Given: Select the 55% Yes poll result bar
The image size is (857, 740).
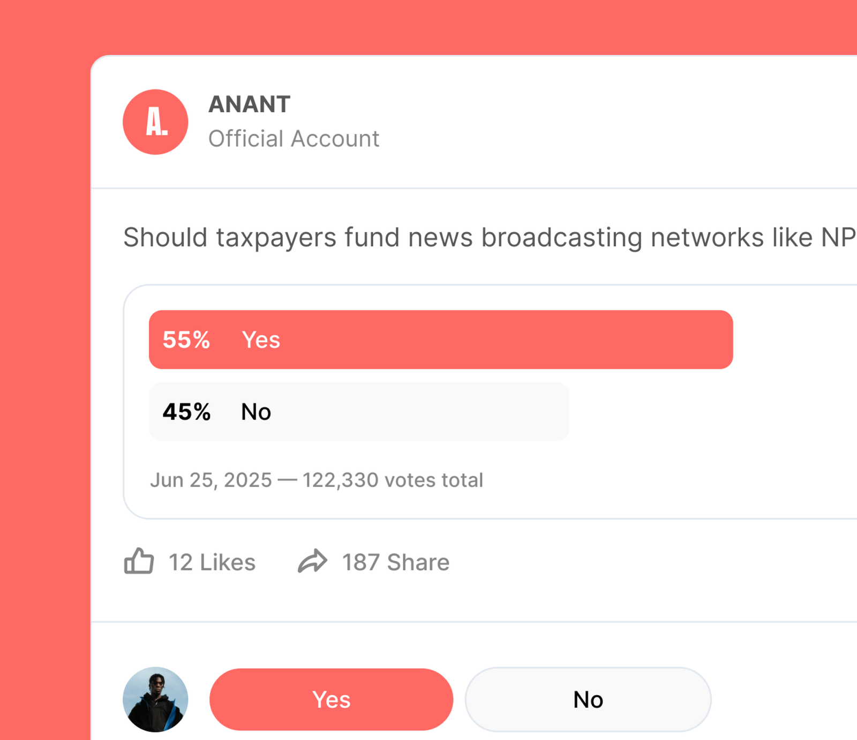Looking at the screenshot, I should (440, 339).
